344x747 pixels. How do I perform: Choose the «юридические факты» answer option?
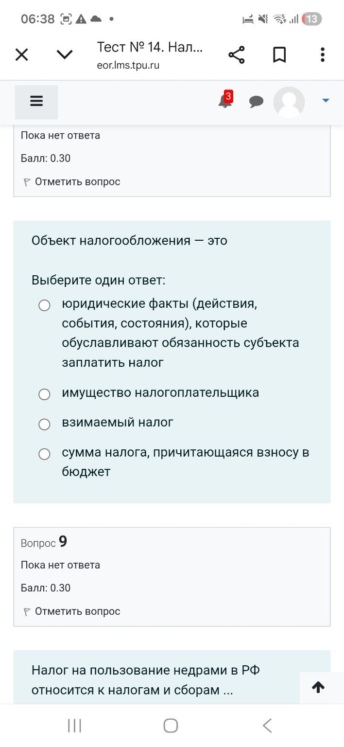(45, 305)
